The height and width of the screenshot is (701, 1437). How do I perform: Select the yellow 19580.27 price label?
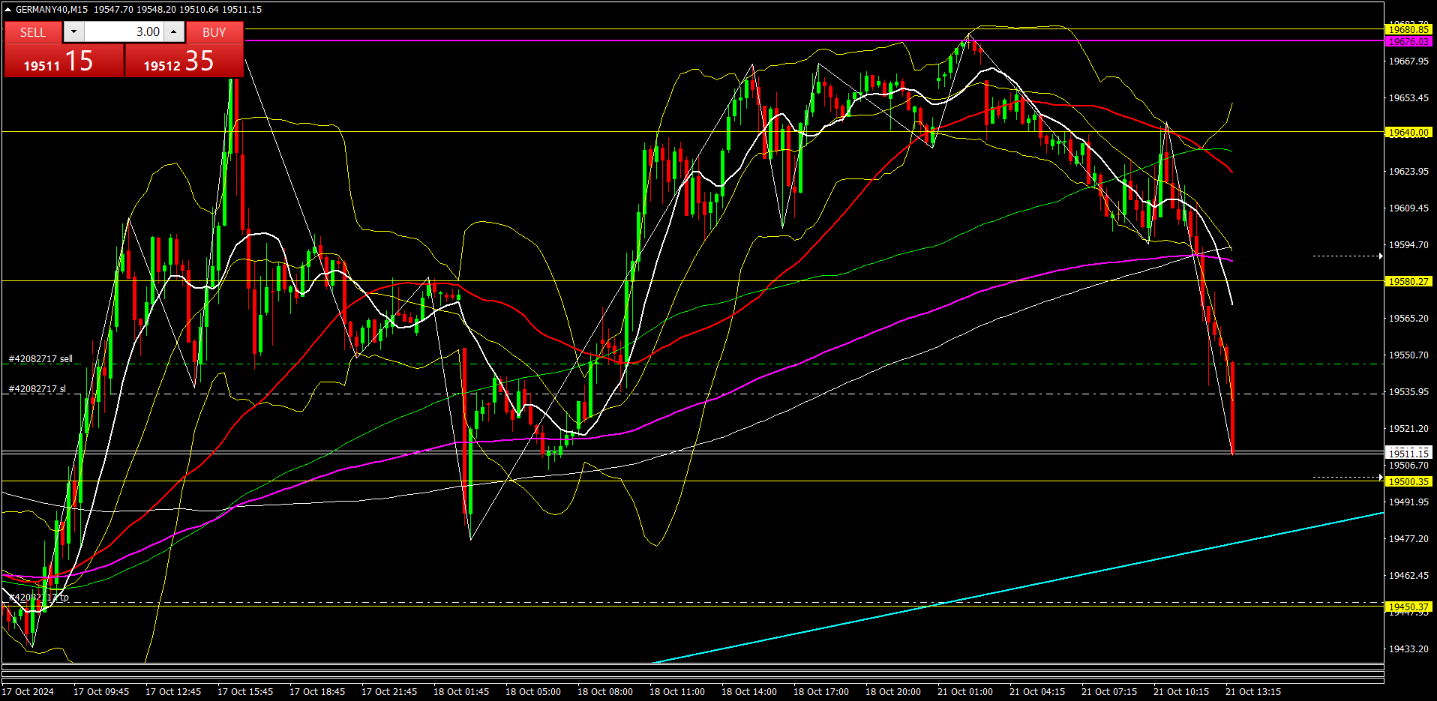pyautogui.click(x=1408, y=282)
